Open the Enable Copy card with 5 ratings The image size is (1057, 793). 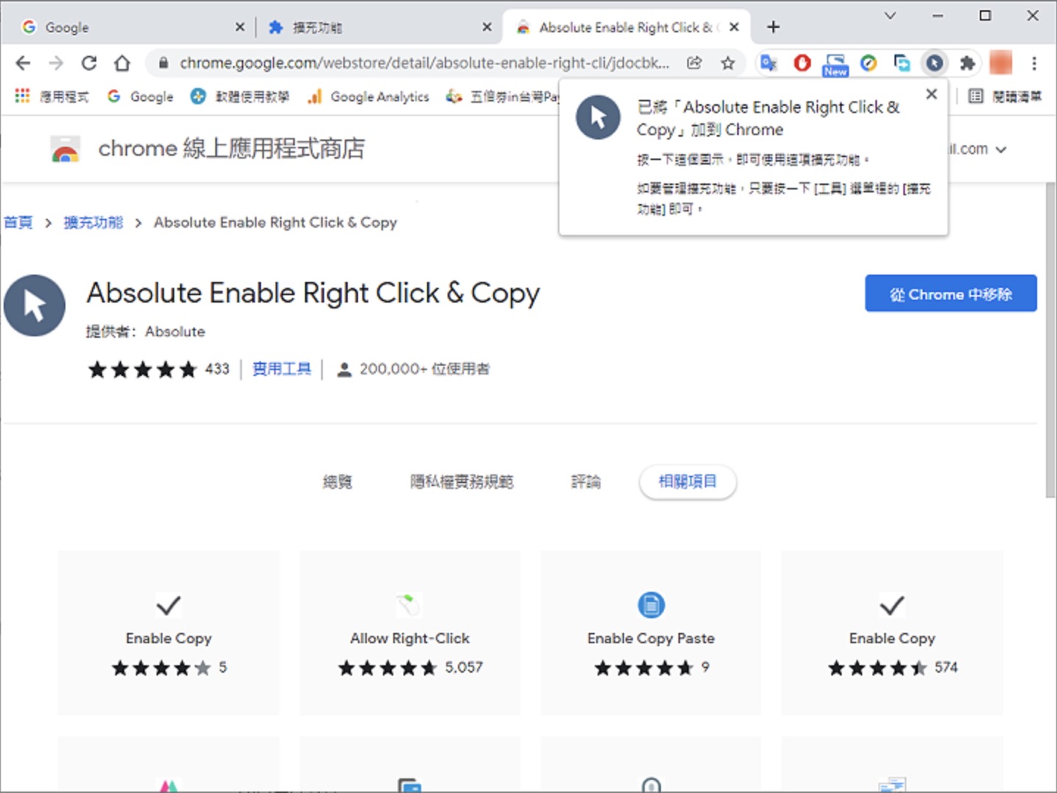coord(168,633)
